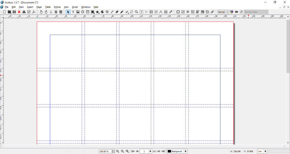Select the Image Frame tool
This screenshot has width=290, height=154.
tap(78, 12)
